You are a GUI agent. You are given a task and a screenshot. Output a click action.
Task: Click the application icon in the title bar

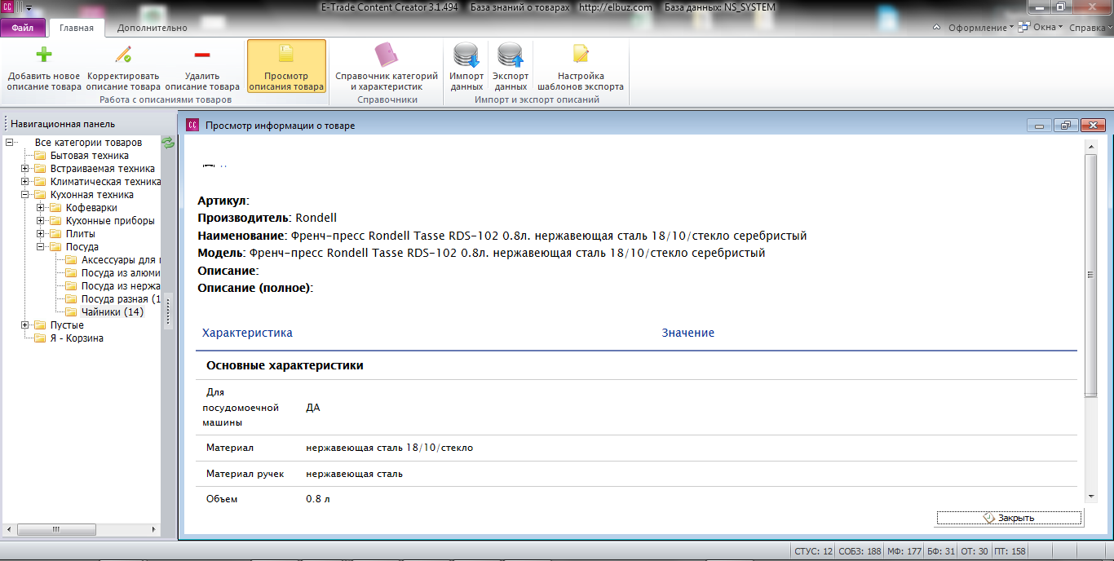pyautogui.click(x=6, y=7)
